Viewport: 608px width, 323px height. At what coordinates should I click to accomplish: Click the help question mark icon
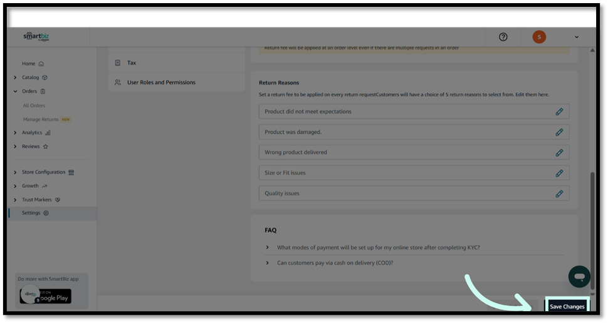pyautogui.click(x=503, y=37)
